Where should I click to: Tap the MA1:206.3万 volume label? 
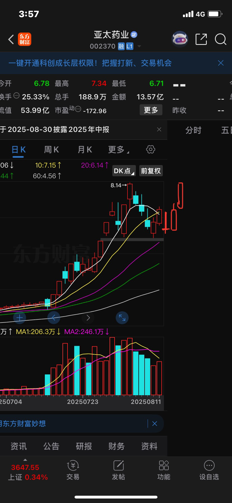coord(38,332)
